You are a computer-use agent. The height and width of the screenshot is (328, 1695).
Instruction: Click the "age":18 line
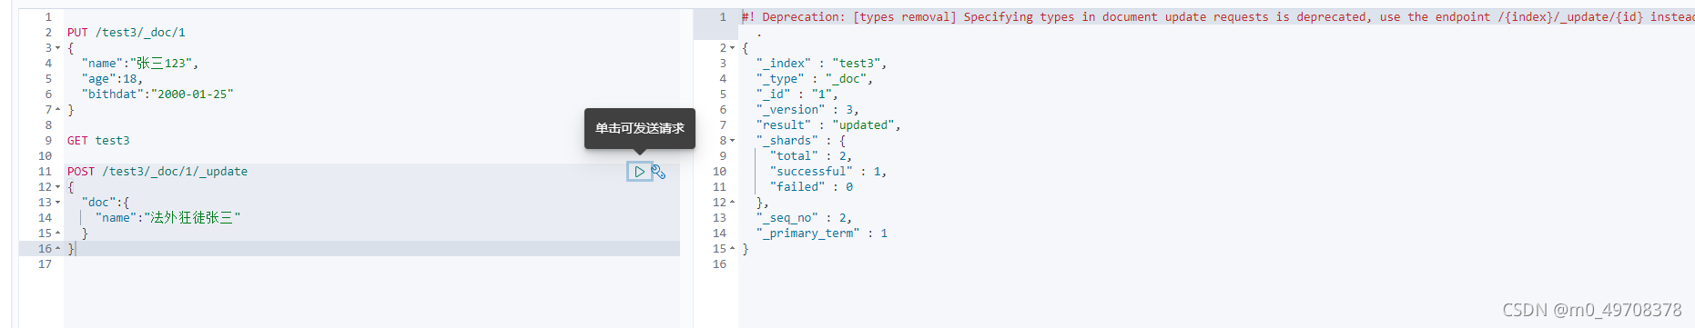pos(112,79)
